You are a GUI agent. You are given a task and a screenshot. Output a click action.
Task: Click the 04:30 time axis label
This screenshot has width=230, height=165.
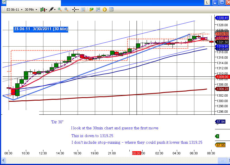pos(177,153)
